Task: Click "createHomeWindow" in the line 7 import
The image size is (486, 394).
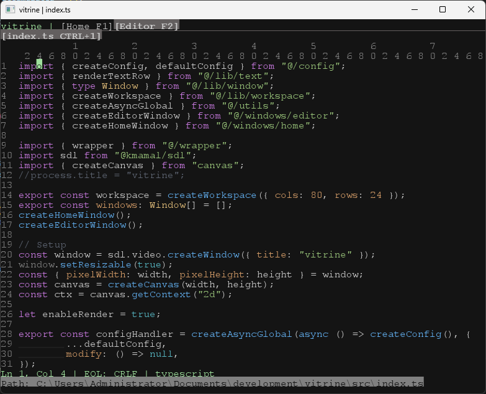Action: click(x=120, y=125)
